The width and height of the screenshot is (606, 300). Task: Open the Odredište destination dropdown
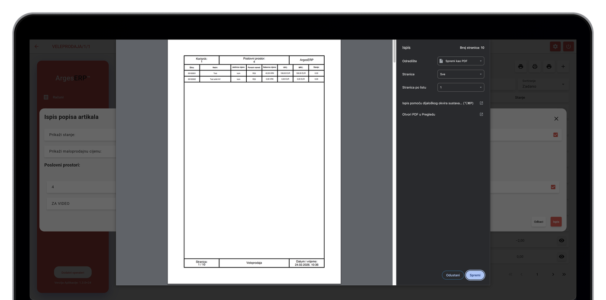click(461, 61)
